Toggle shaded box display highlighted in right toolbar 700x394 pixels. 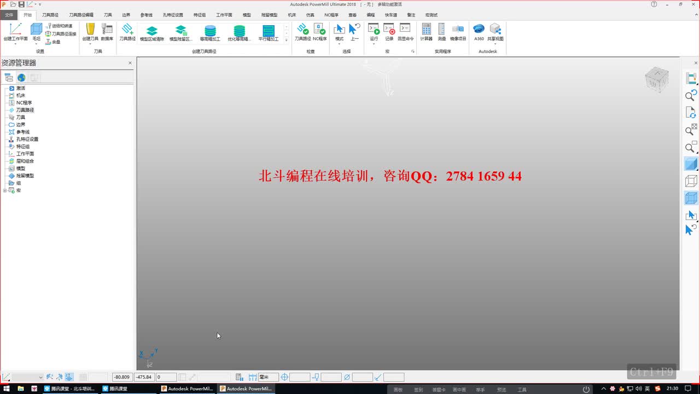691,198
